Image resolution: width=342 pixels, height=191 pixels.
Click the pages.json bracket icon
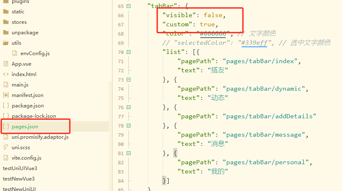click(6, 127)
